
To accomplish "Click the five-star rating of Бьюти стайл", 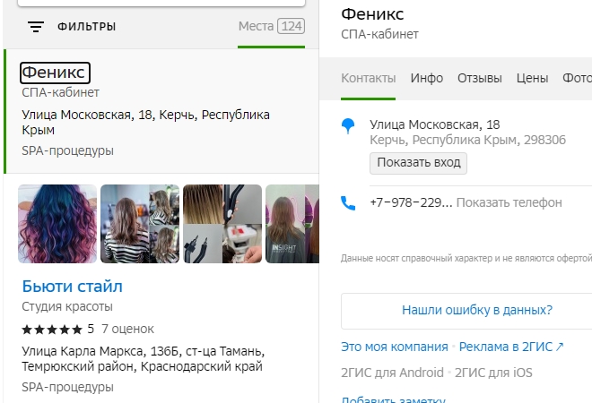I will coord(53,329).
